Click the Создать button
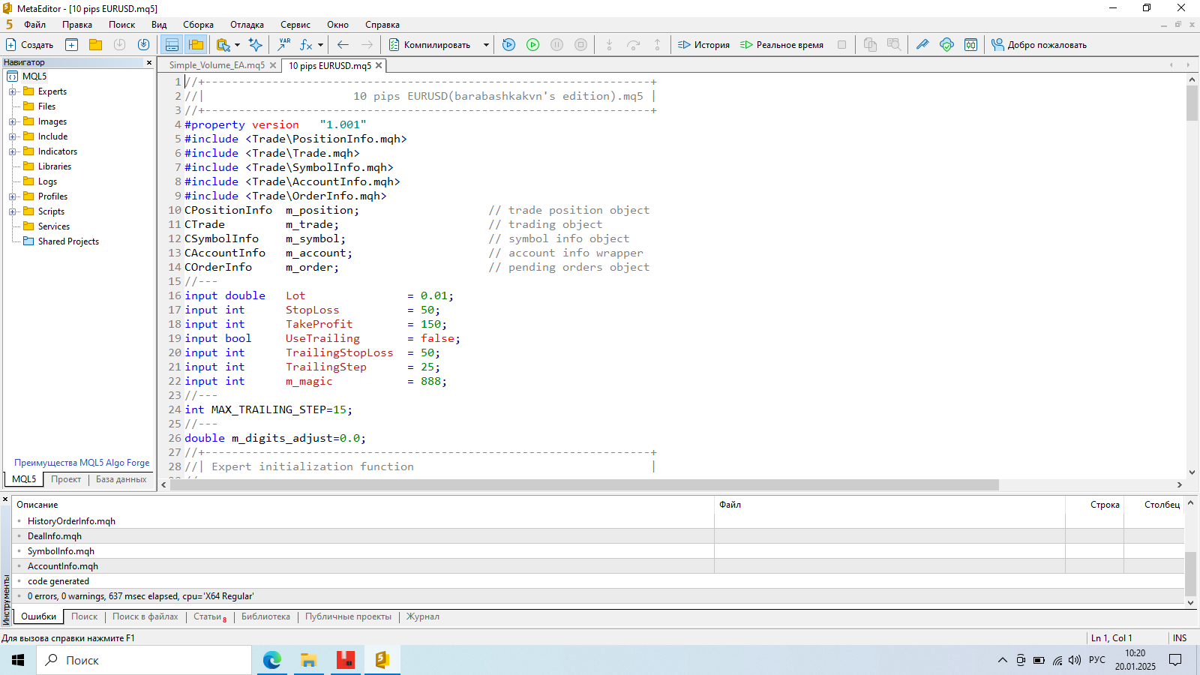This screenshot has width=1200, height=675. pos(30,45)
